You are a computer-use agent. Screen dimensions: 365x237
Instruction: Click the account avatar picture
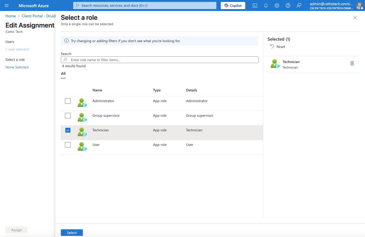coord(359,6)
